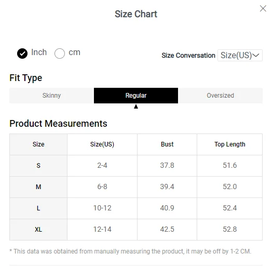Click the black triangle pointer under Regular
273x266 pixels.
click(x=136, y=107)
